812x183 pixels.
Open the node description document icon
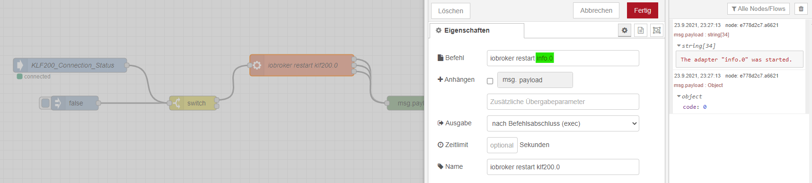tap(641, 30)
